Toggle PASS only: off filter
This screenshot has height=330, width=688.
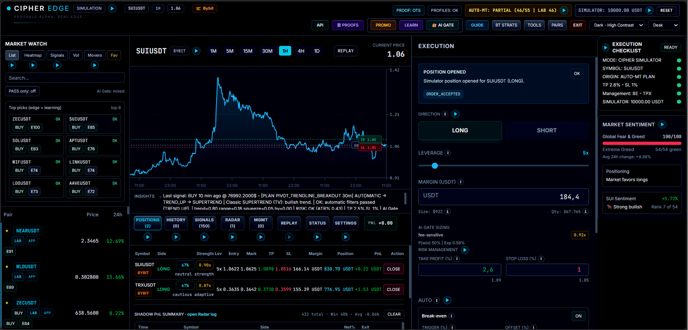coord(22,91)
